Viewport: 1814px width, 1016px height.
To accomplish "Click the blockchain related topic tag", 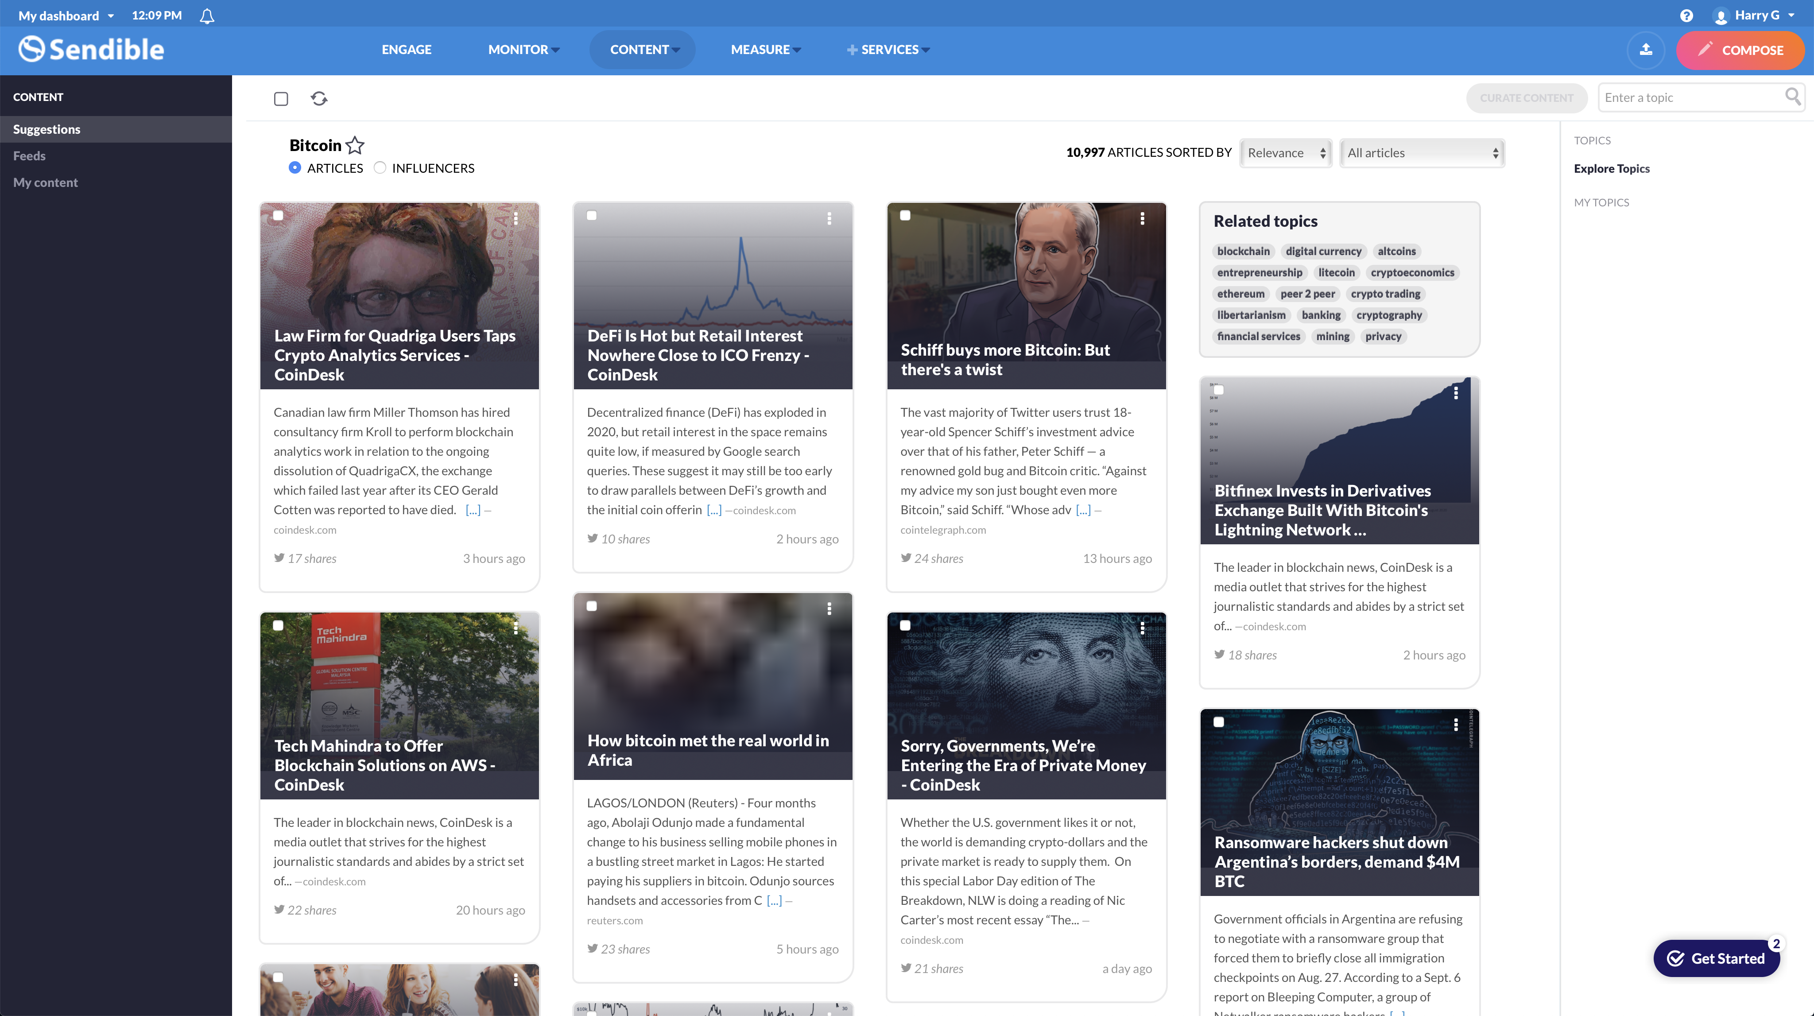I will coord(1243,252).
